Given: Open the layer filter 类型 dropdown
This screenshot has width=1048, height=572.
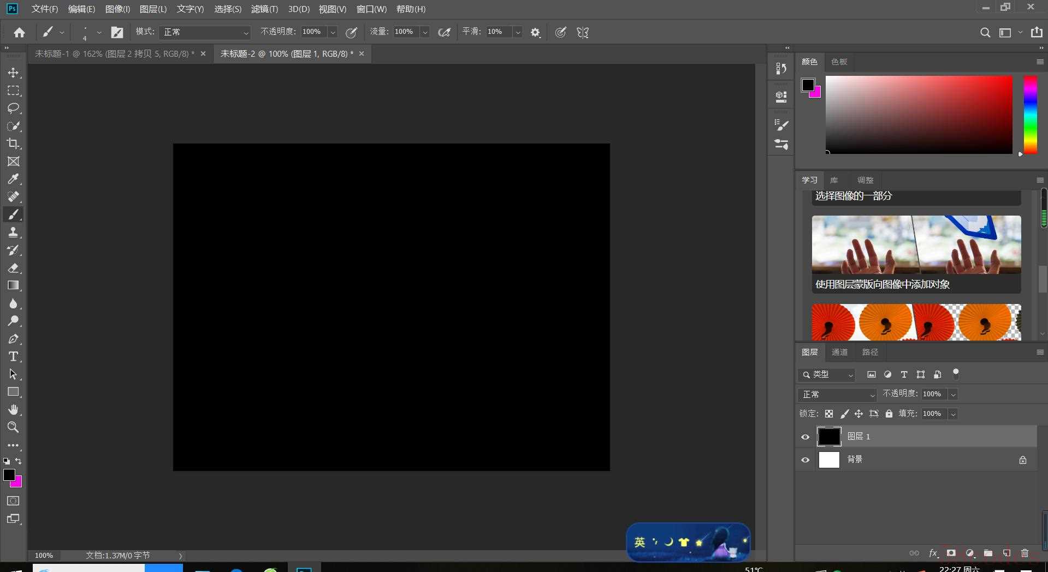Looking at the screenshot, I should (827, 374).
